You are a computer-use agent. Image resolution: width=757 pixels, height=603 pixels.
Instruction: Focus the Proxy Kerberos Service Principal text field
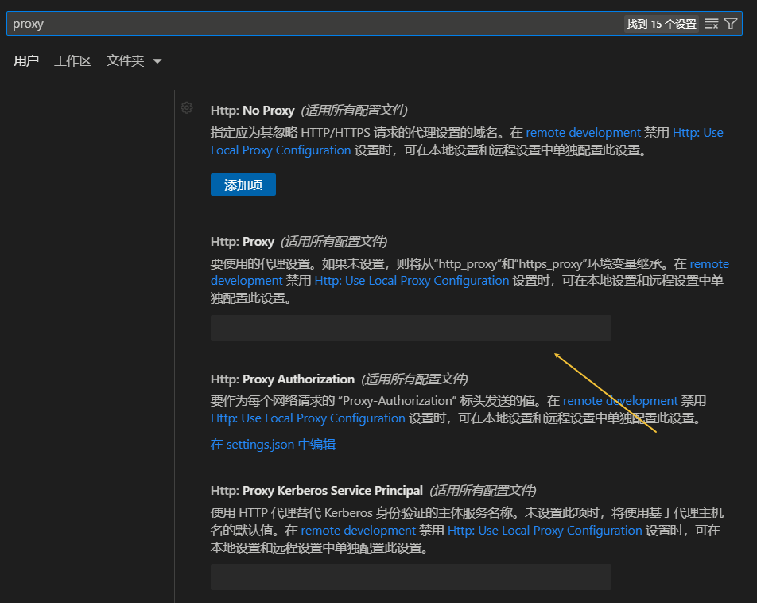point(410,577)
